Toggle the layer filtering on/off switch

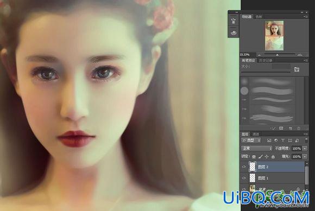click(x=306, y=140)
